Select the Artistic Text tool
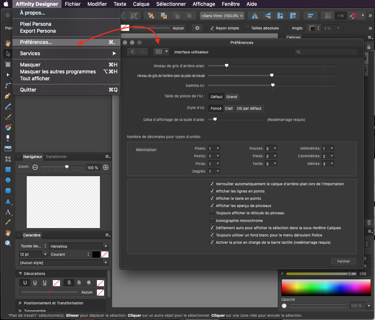 click(x=8, y=212)
